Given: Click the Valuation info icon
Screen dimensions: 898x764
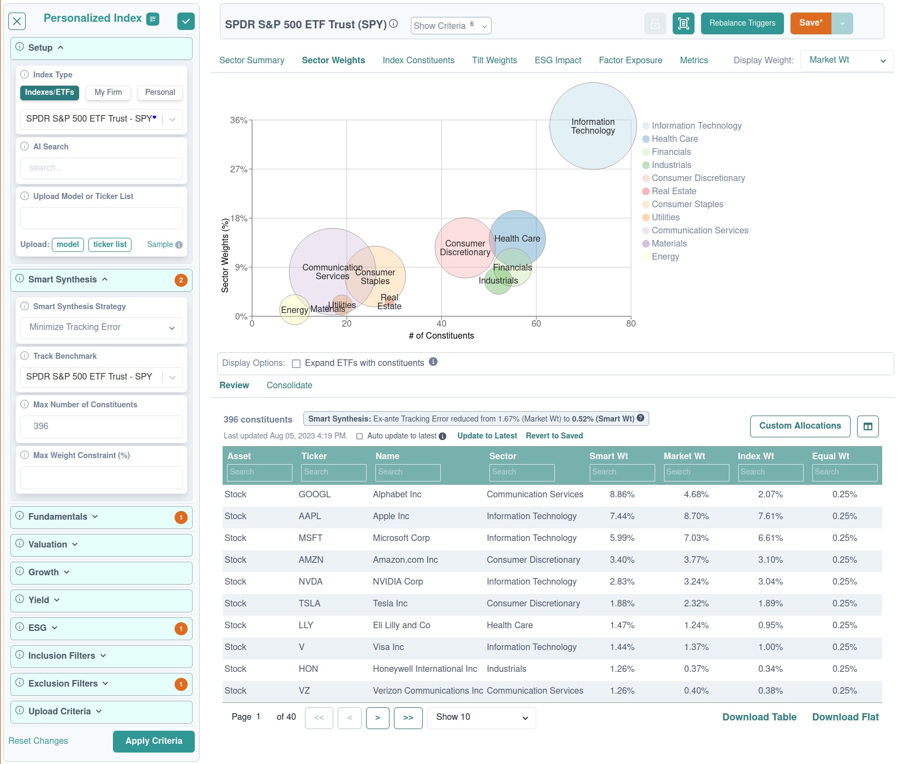Looking at the screenshot, I should click(20, 543).
